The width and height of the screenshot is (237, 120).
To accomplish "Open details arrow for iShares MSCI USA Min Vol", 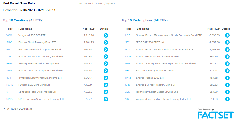I will click(227, 57).
